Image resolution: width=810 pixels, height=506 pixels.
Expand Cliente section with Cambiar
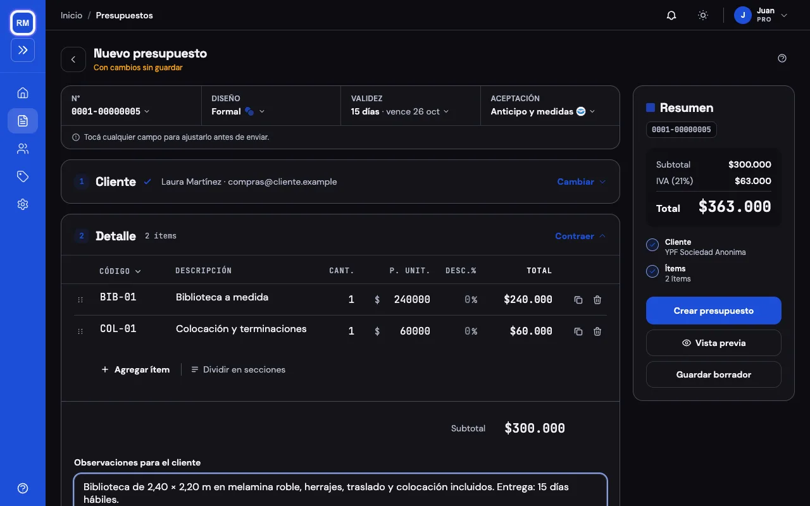582,182
